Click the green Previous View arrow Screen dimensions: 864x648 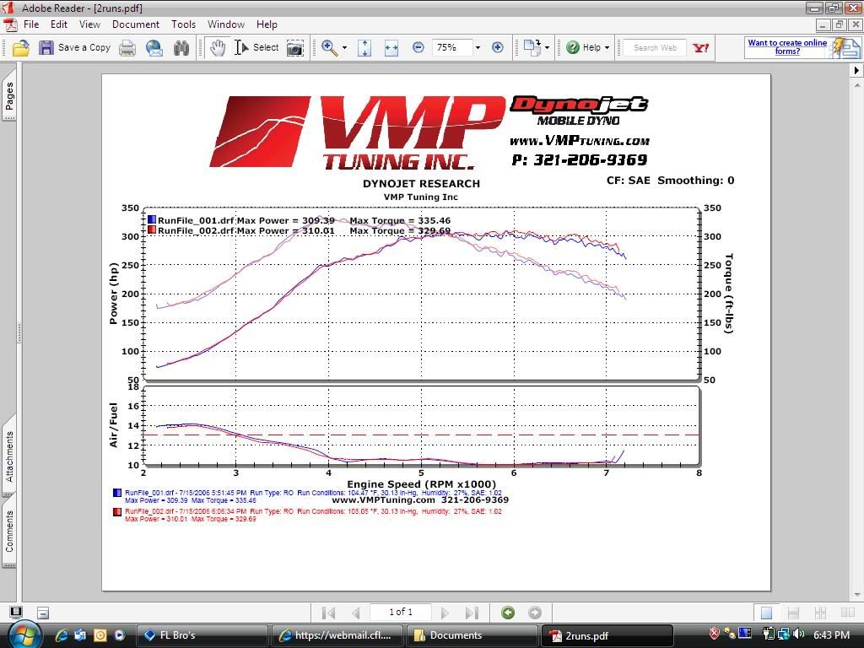[x=508, y=613]
